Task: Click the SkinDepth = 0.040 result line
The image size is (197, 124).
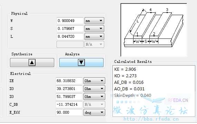Action: pos(132,95)
